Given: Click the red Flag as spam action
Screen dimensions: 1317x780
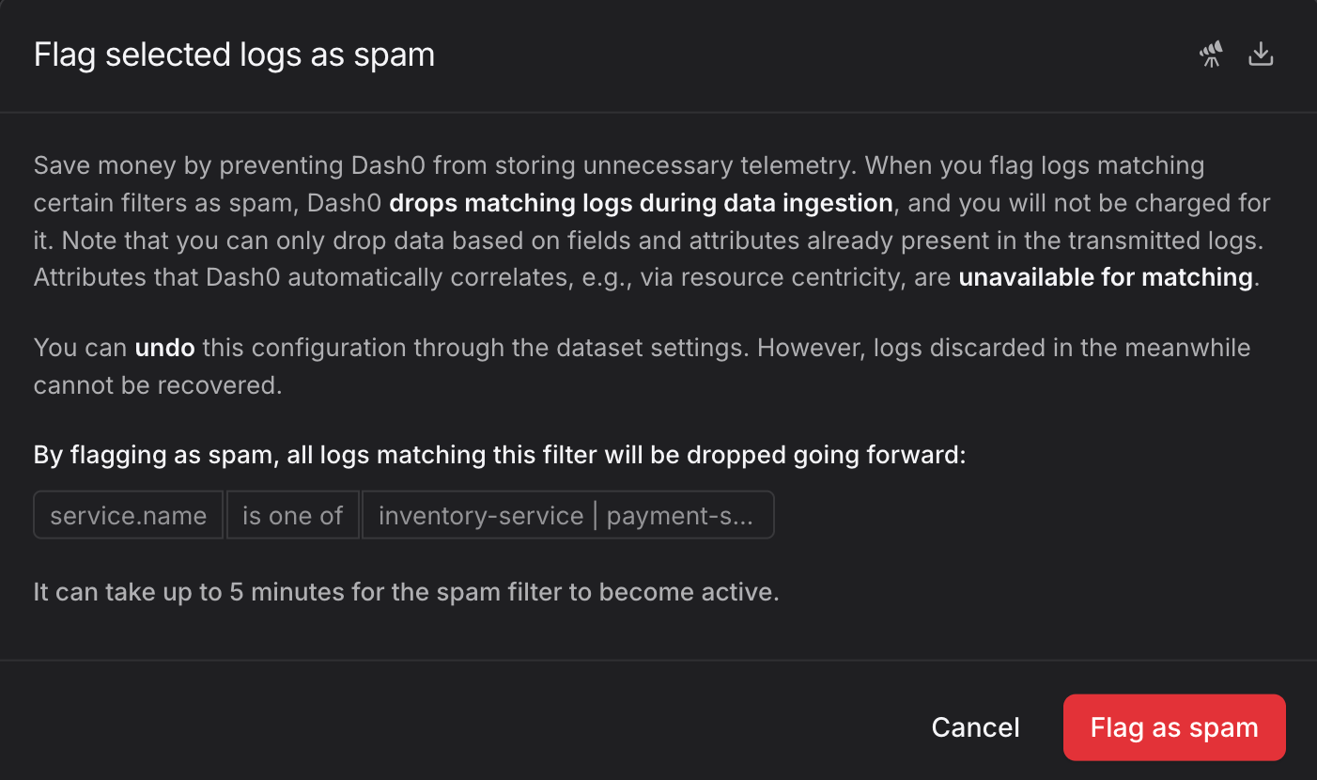Looking at the screenshot, I should coord(1174,726).
